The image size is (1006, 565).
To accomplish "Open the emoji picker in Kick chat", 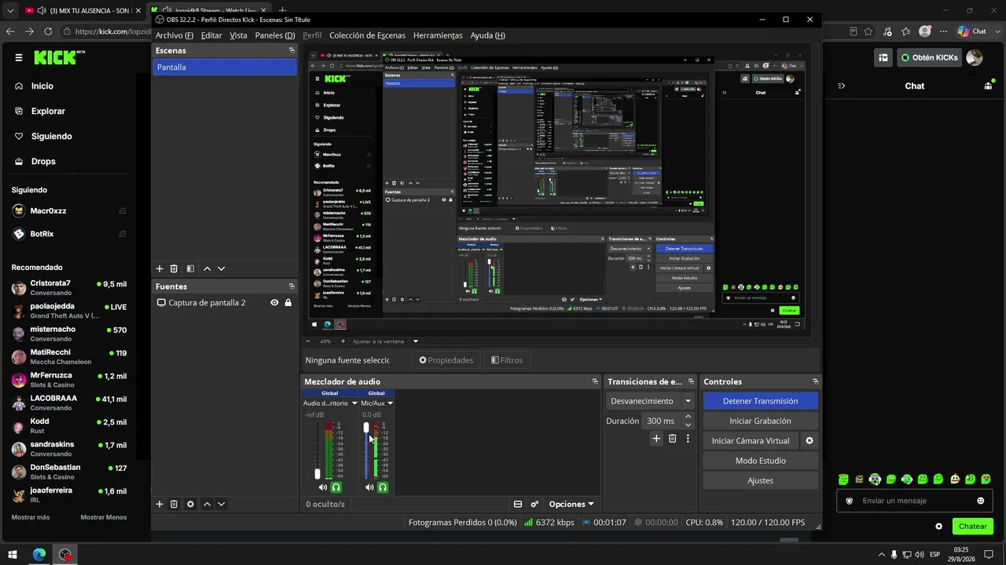I will (980, 501).
